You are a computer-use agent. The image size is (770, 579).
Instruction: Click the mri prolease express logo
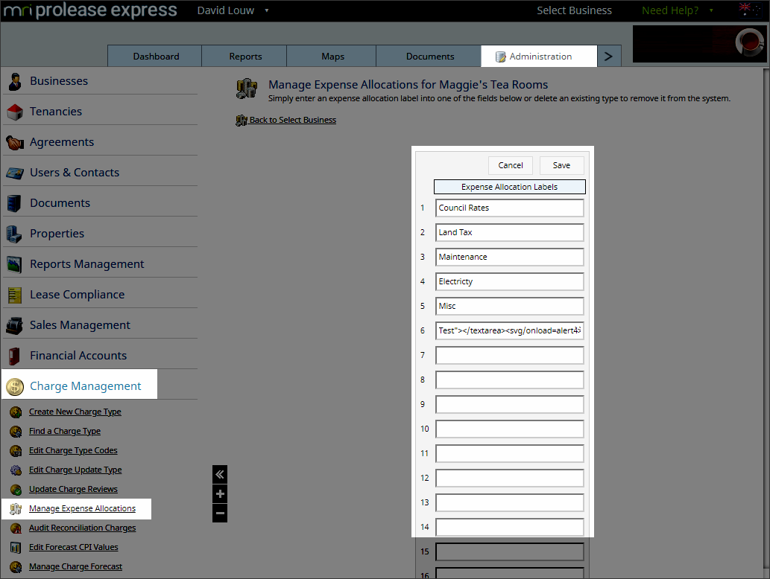coord(90,10)
